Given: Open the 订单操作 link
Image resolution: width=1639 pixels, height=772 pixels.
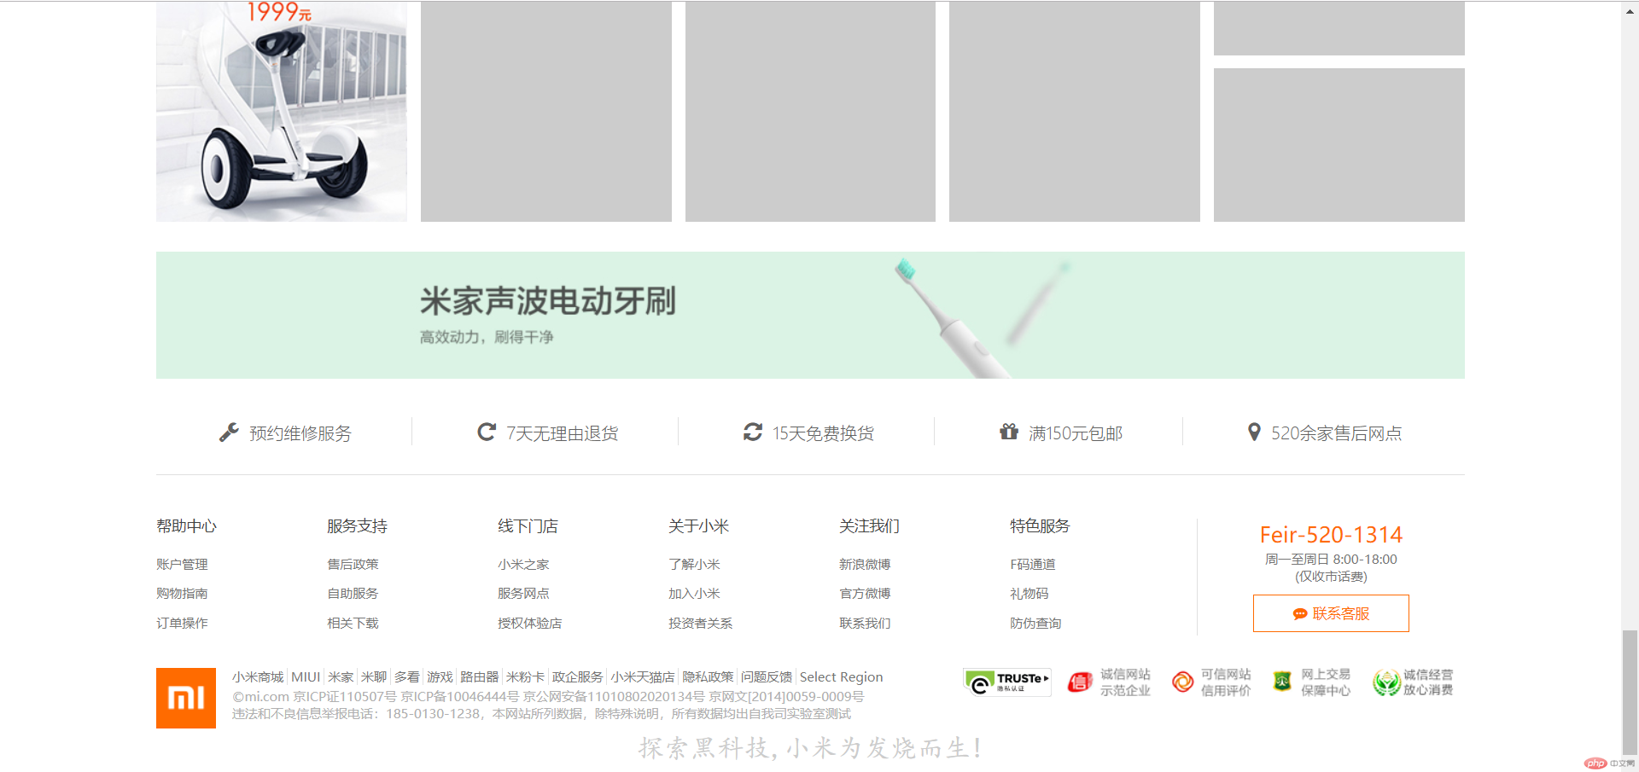Looking at the screenshot, I should click(182, 623).
